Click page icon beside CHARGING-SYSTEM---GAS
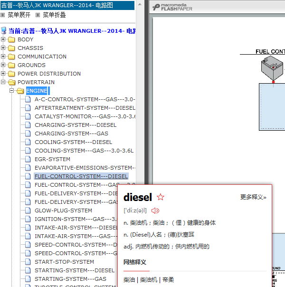This screenshot has width=285, height=287. click(28, 134)
